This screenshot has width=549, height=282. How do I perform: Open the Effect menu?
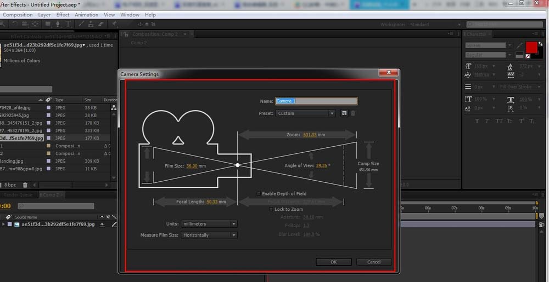pos(63,15)
